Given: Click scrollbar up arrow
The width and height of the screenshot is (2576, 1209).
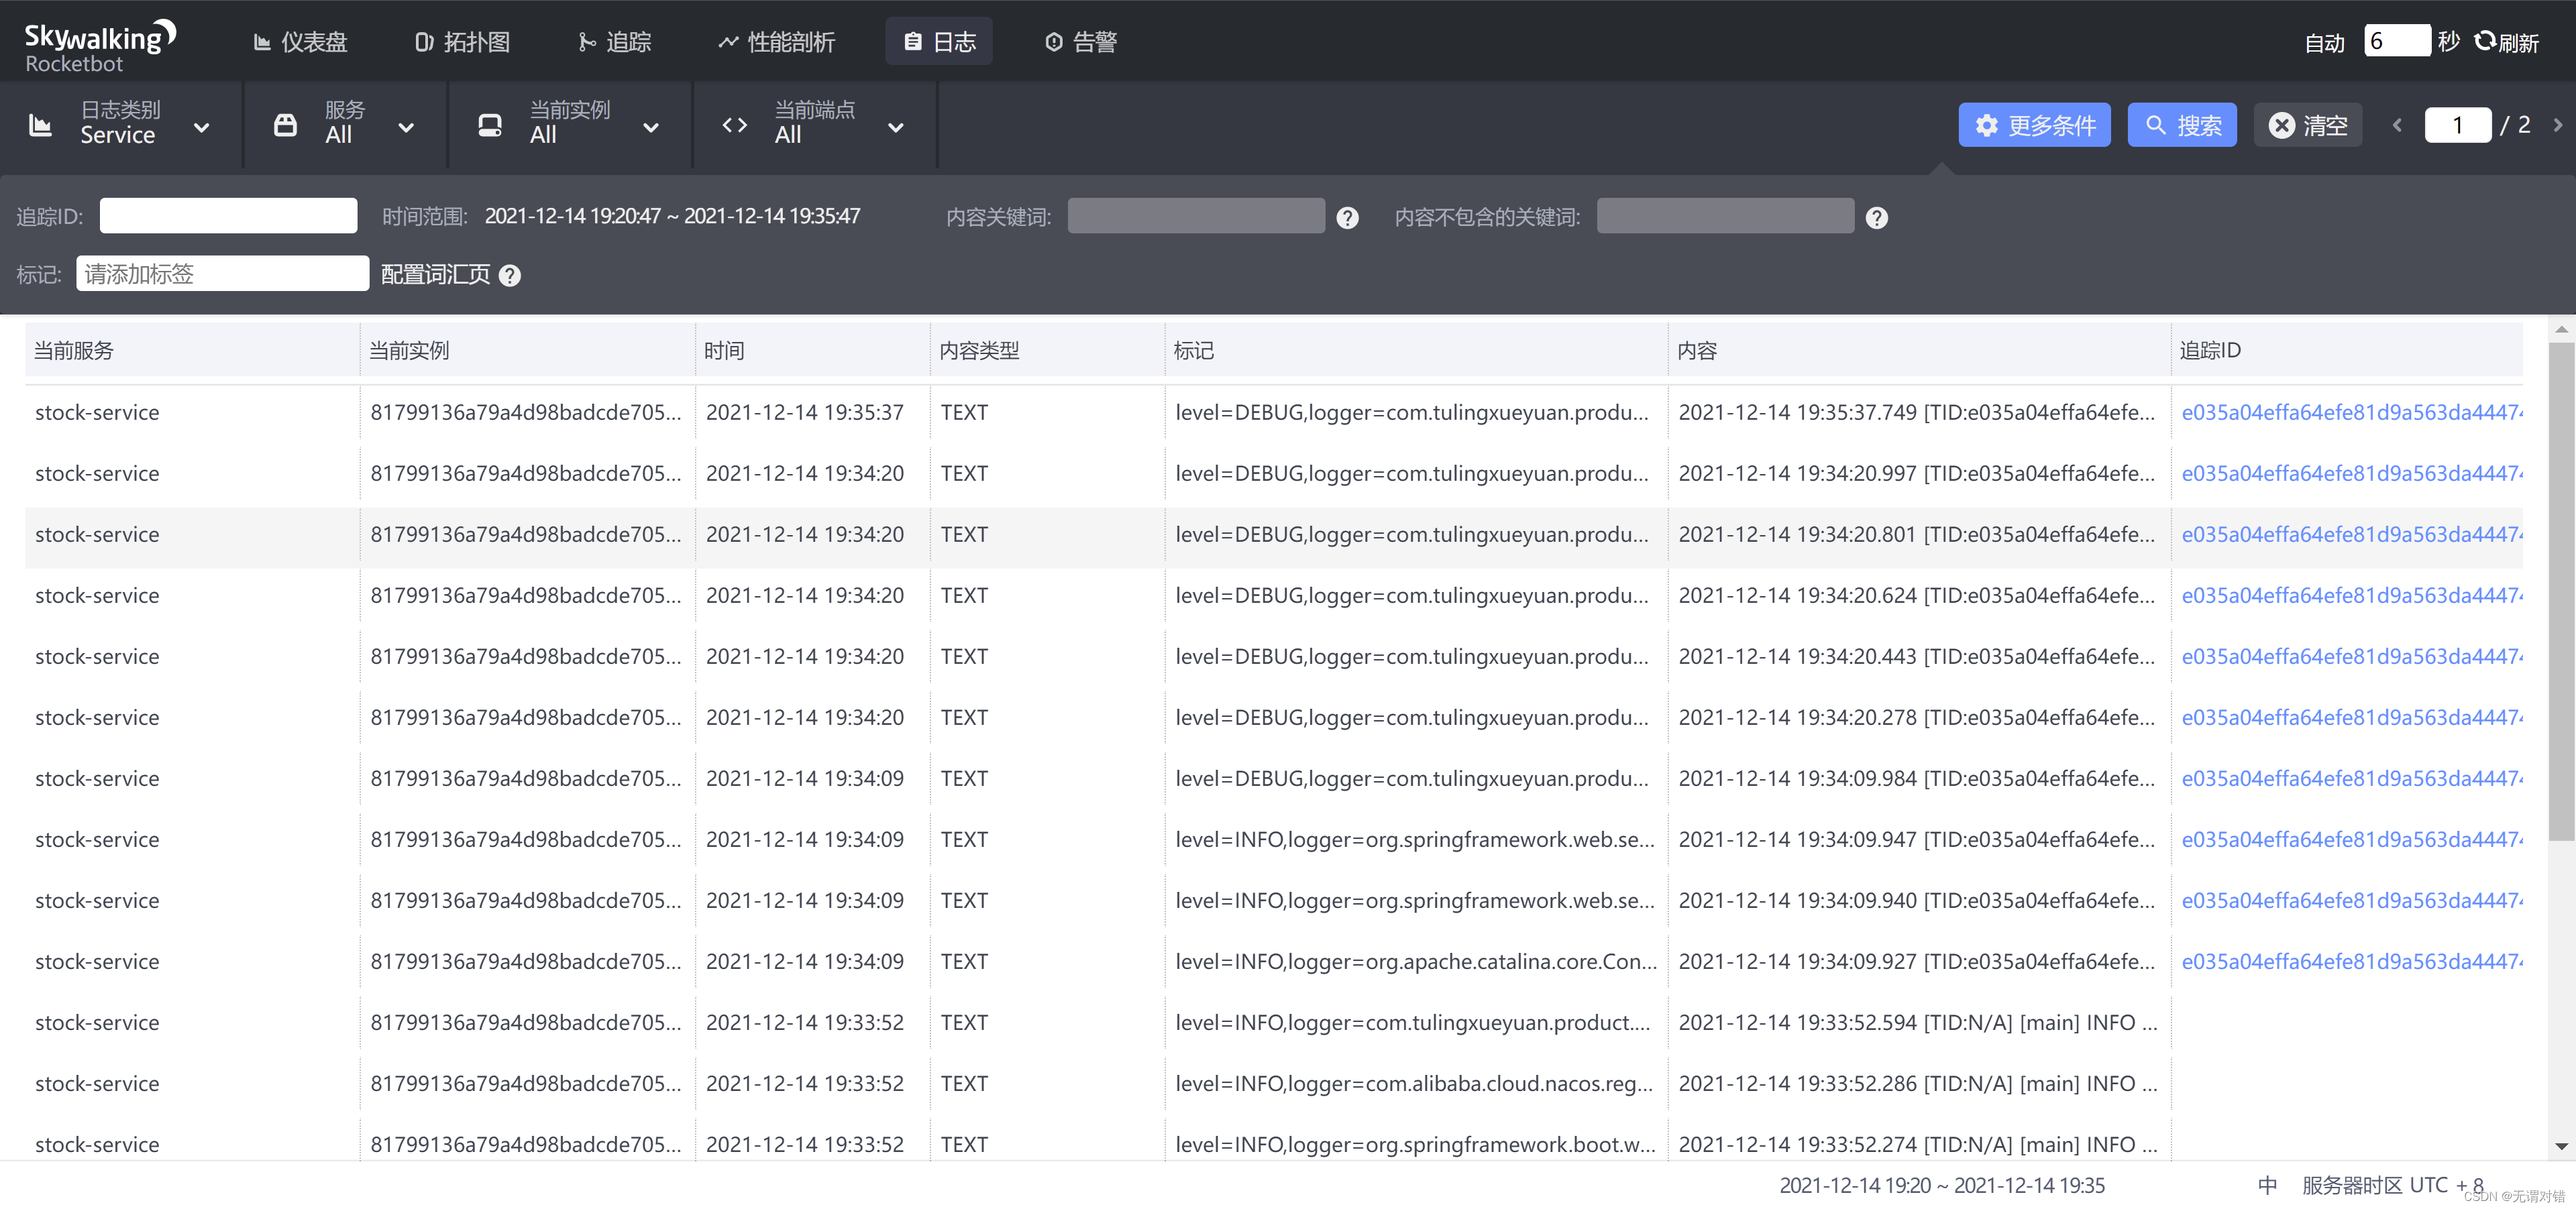Looking at the screenshot, I should [x=2561, y=329].
